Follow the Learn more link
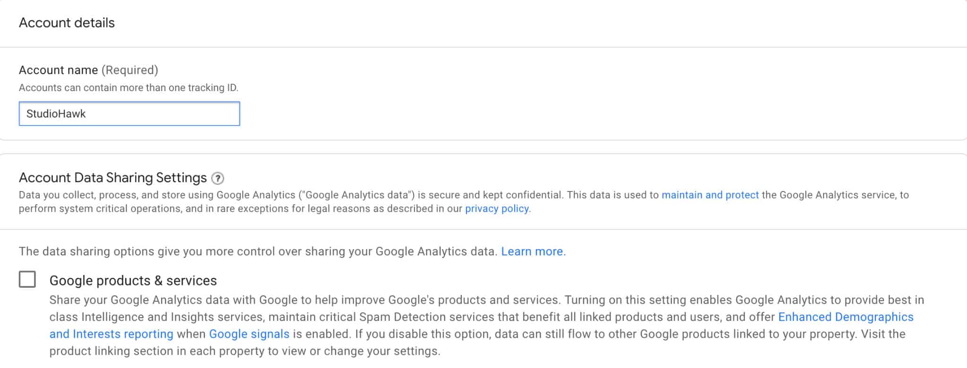The width and height of the screenshot is (967, 368). click(532, 251)
